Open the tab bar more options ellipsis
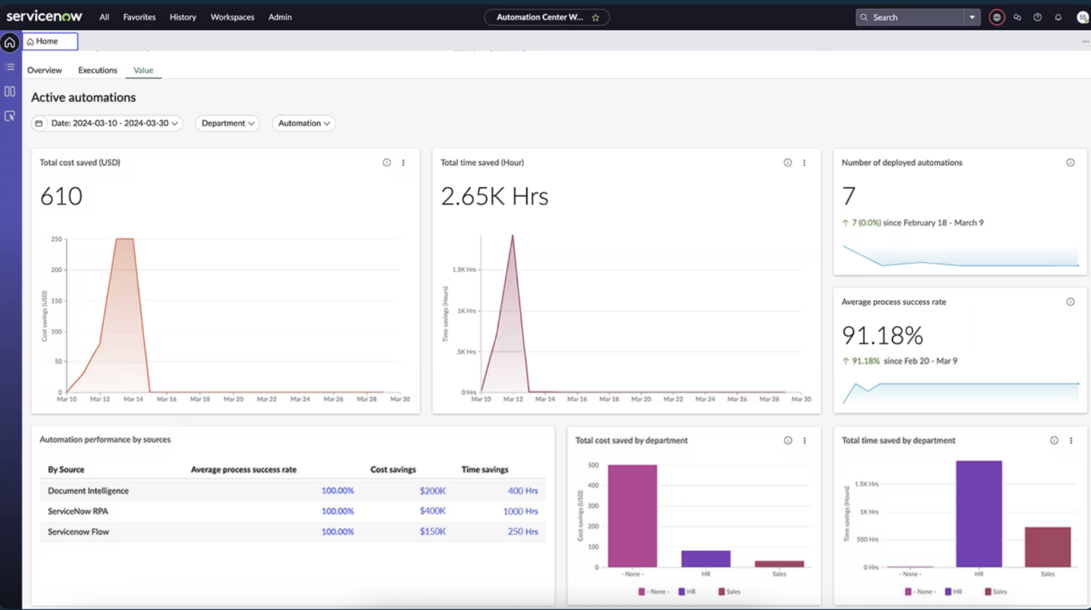 tap(1085, 42)
